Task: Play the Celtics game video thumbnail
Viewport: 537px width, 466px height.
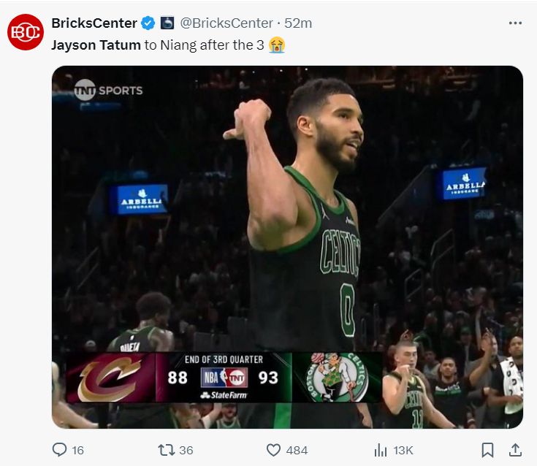Action: click(x=287, y=247)
